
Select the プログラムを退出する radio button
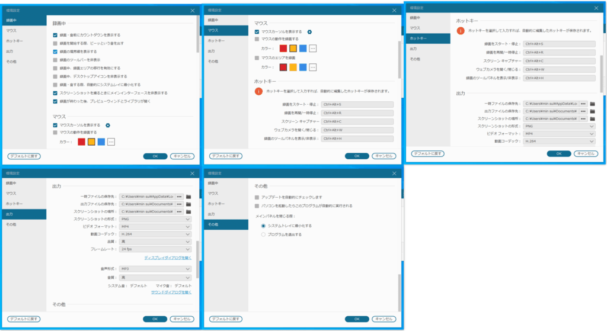263,234
